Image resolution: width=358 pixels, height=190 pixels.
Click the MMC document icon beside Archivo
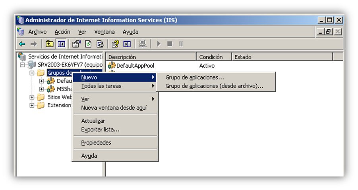(21, 32)
